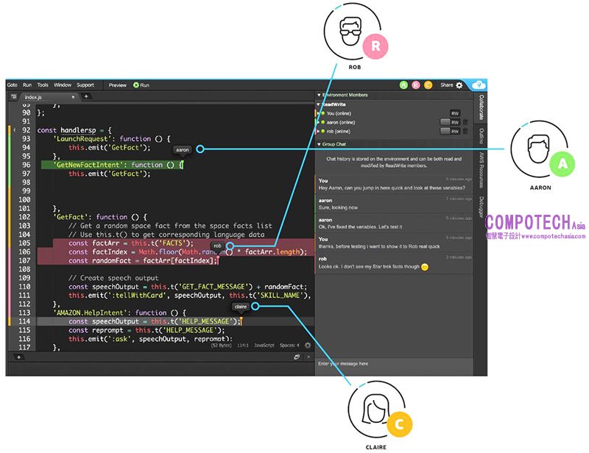Remove member aaron with trash icon

pyautogui.click(x=465, y=122)
